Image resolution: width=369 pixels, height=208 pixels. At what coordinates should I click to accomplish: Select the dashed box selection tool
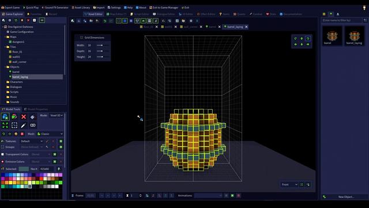(14, 125)
